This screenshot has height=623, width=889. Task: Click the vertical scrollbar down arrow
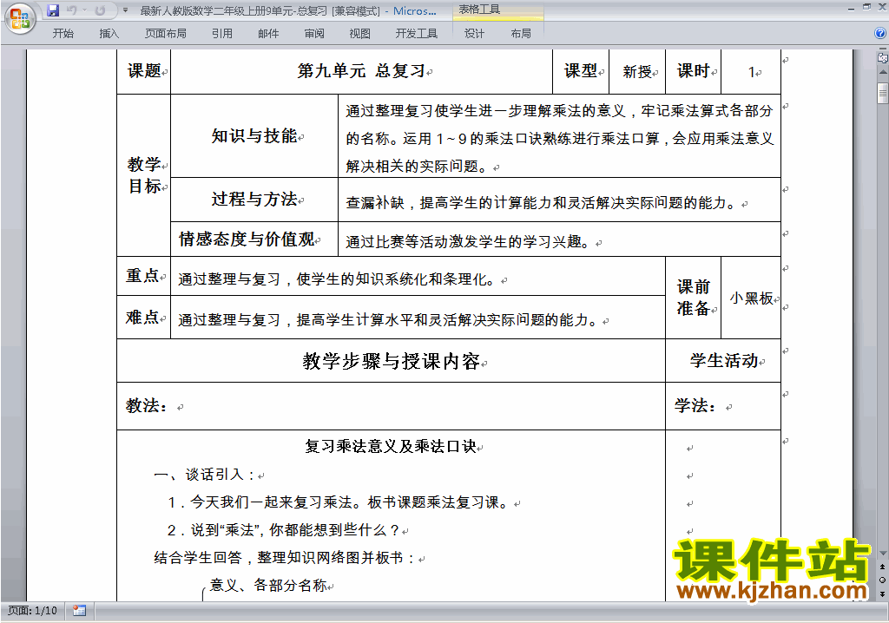point(882,554)
